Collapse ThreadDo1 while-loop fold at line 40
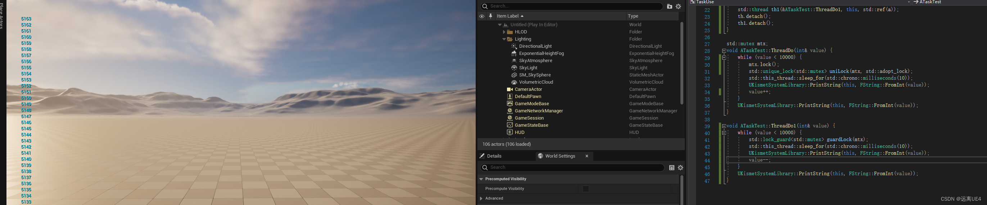The width and height of the screenshot is (987, 205). [724, 133]
